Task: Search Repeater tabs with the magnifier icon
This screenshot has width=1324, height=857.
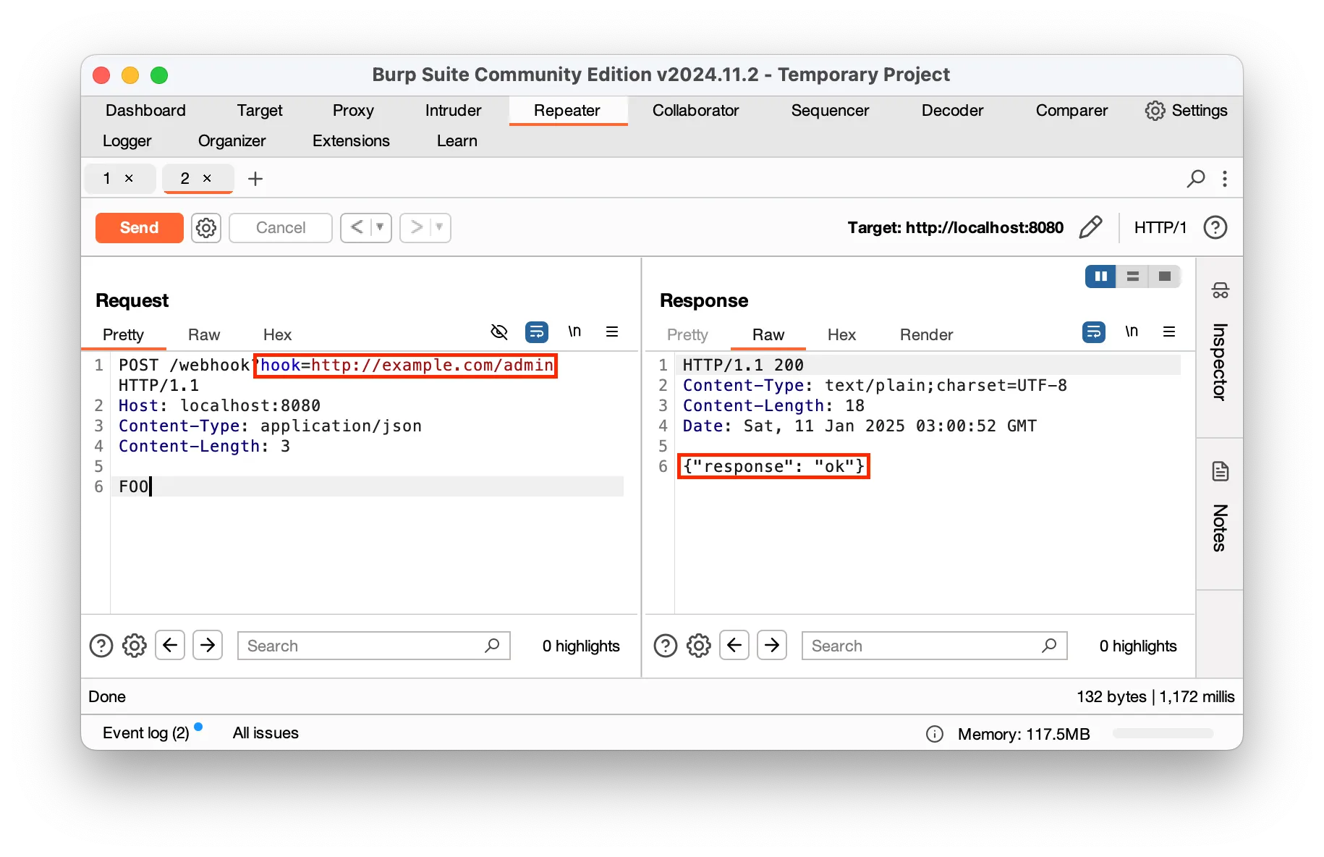Action: click(1196, 178)
